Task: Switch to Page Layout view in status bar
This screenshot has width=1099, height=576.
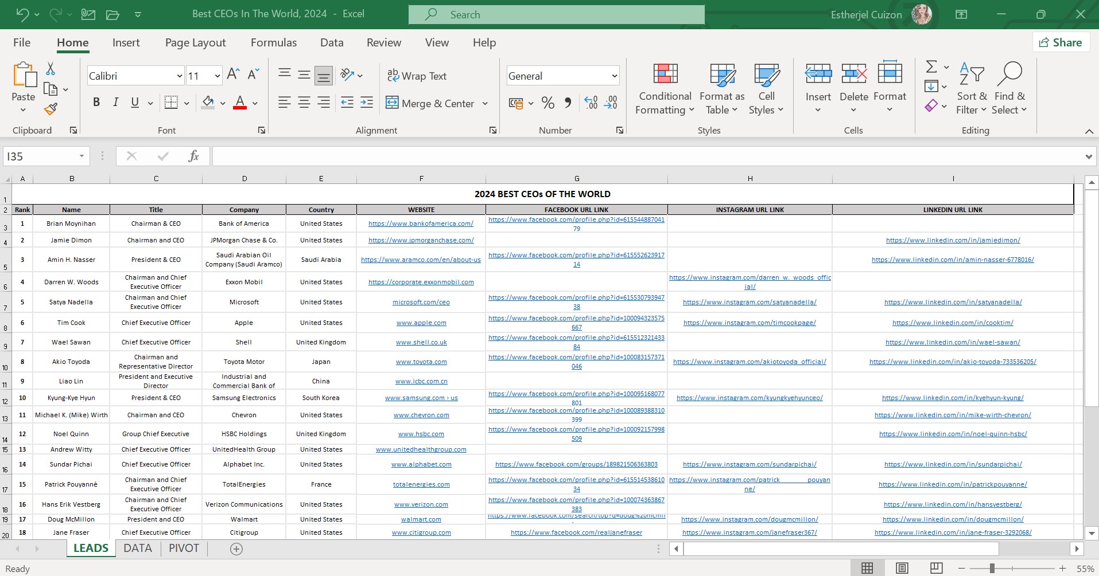Action: click(902, 568)
